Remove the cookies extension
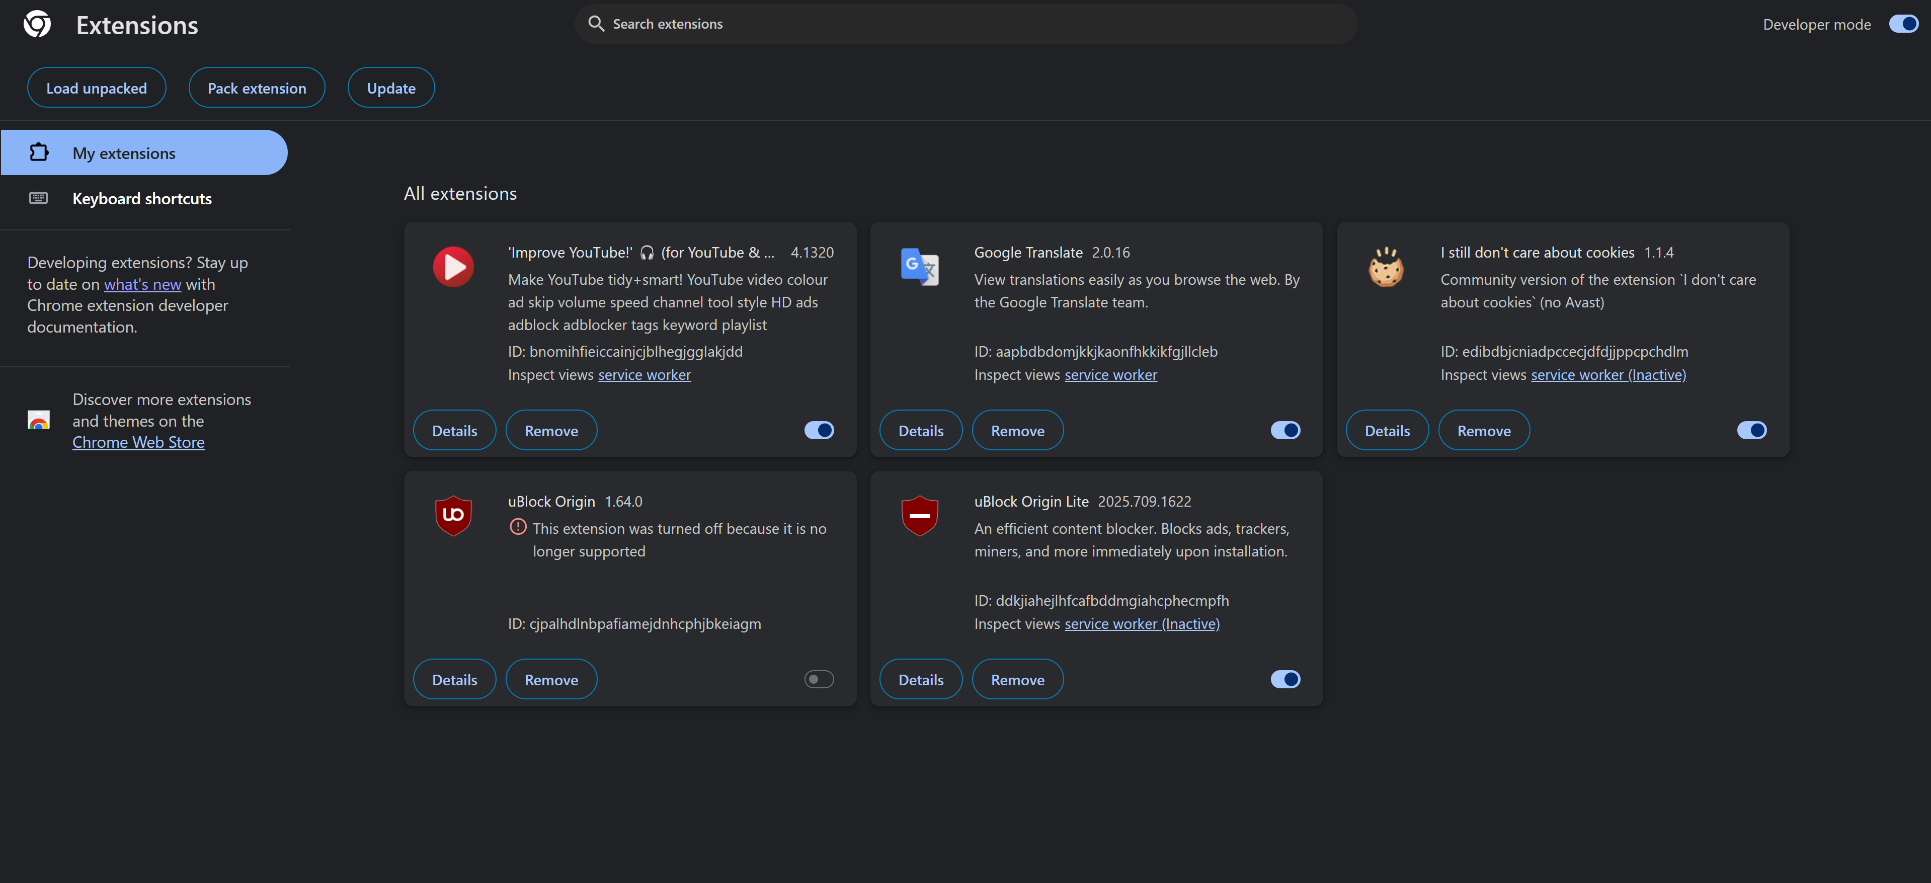The image size is (1931, 883). (1484, 431)
